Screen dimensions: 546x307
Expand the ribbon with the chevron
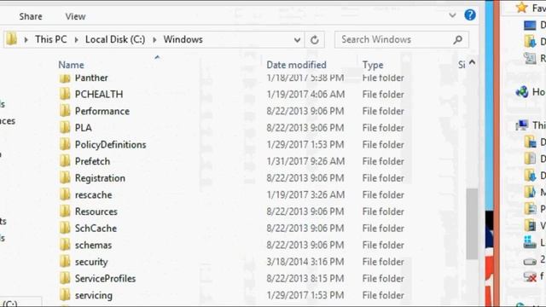click(x=452, y=15)
